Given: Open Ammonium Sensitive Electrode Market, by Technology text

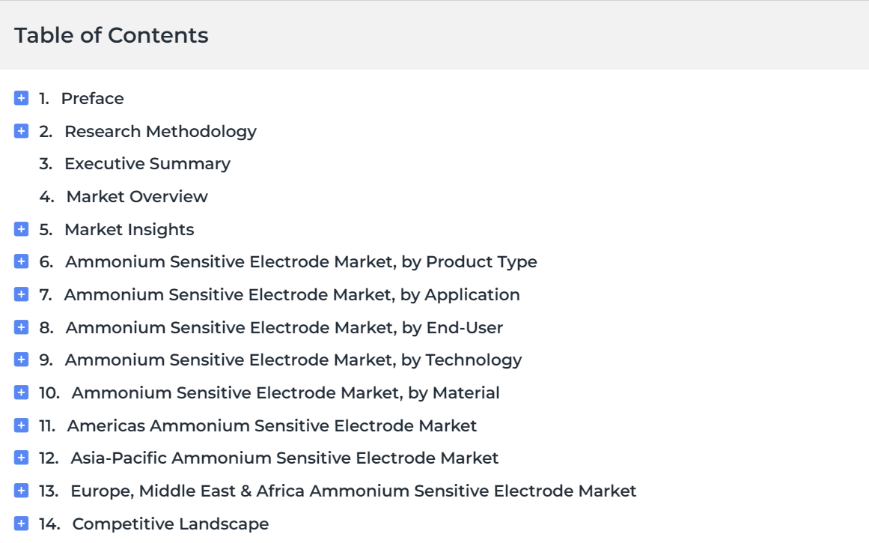Looking at the screenshot, I should tap(293, 360).
